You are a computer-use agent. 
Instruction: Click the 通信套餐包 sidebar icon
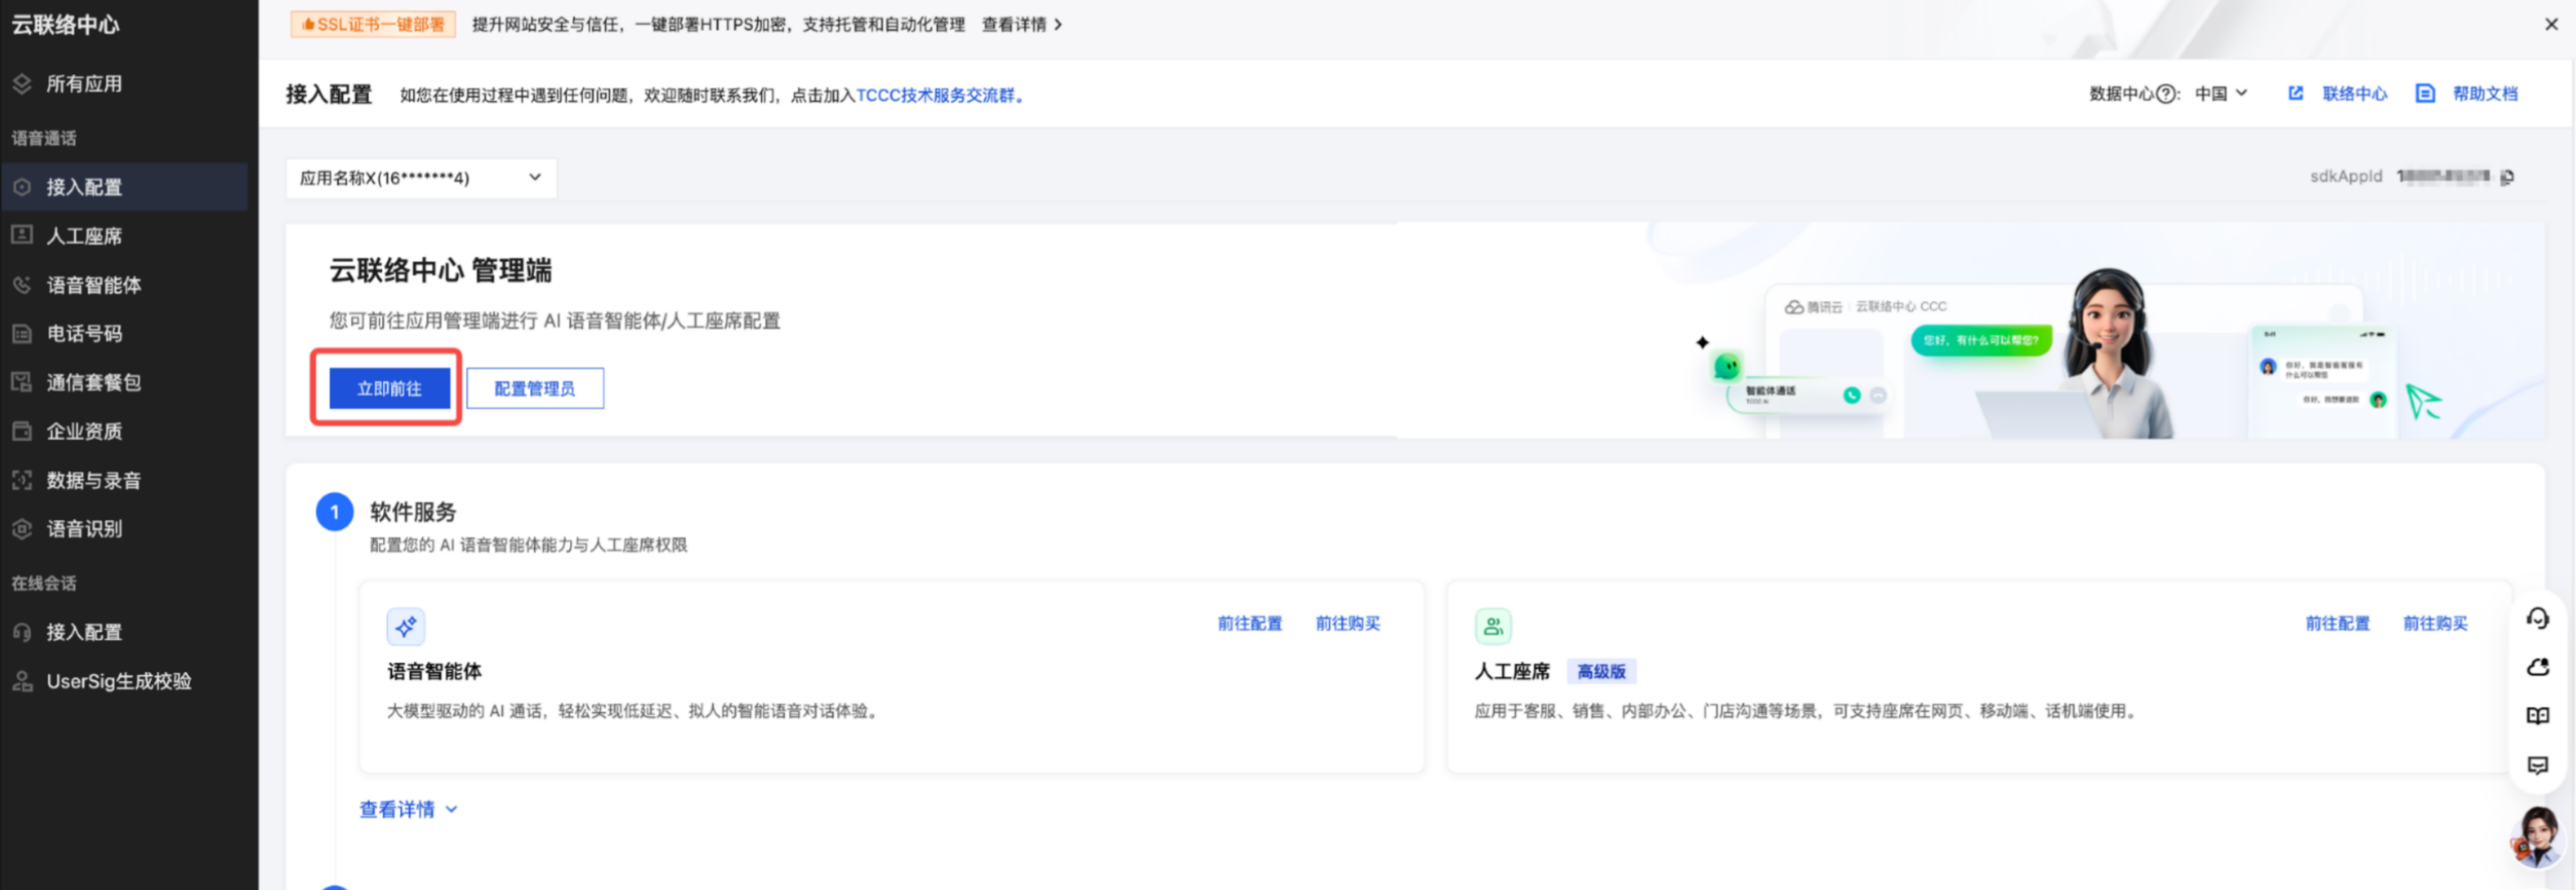click(22, 382)
